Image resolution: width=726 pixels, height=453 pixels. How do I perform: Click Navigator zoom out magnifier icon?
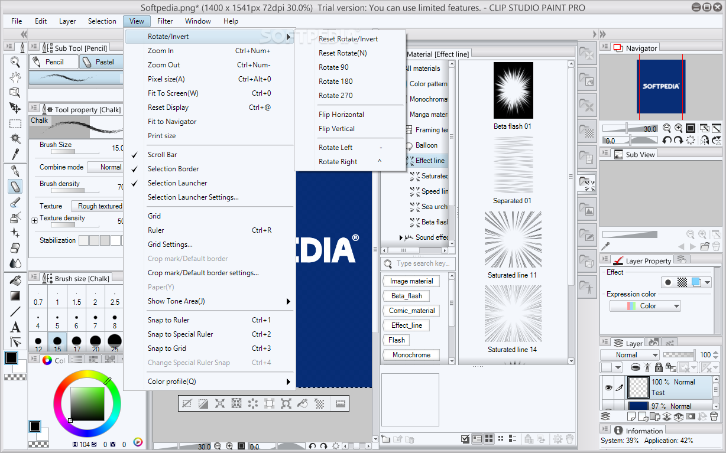(x=667, y=128)
